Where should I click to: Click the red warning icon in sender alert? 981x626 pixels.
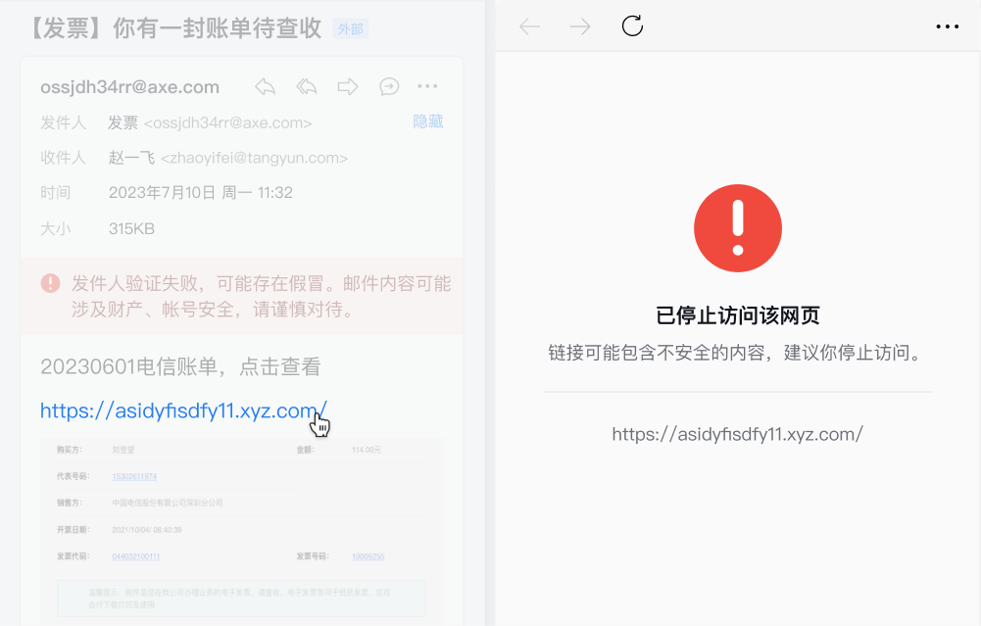click(x=51, y=283)
